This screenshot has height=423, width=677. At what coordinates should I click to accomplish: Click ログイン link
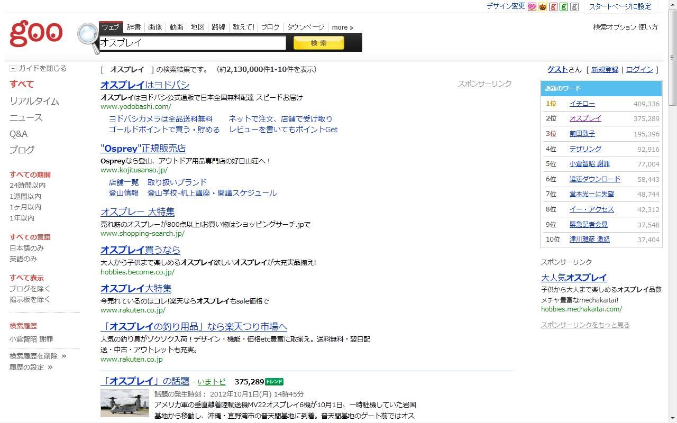pos(639,69)
